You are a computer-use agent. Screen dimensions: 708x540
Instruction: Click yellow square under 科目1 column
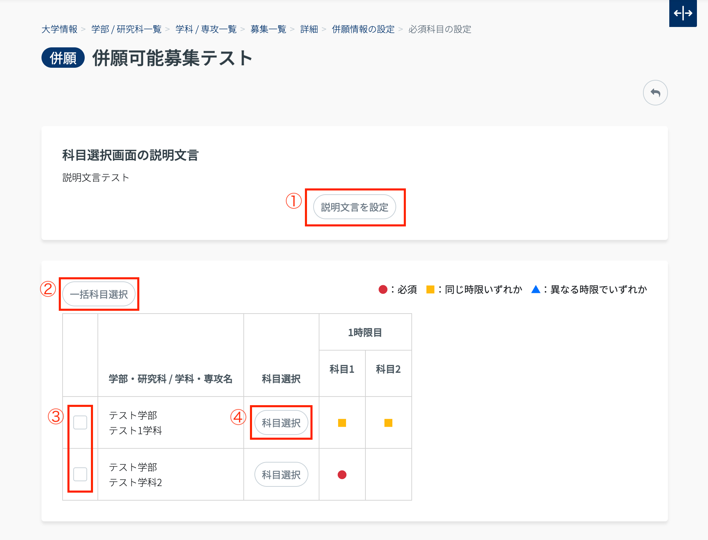point(342,423)
